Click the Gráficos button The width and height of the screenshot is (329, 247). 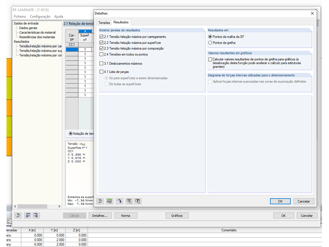click(177, 215)
